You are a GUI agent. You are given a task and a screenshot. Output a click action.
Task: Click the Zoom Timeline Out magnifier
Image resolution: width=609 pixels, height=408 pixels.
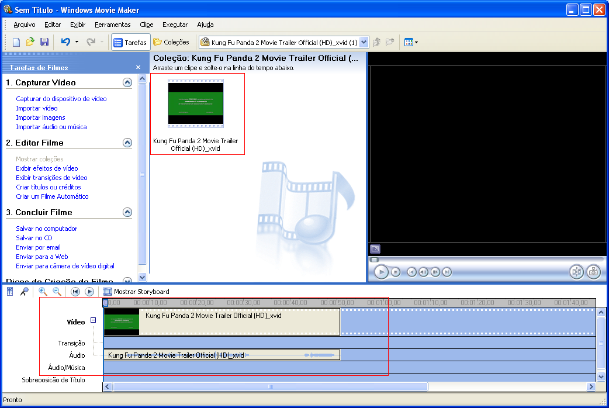coord(57,292)
